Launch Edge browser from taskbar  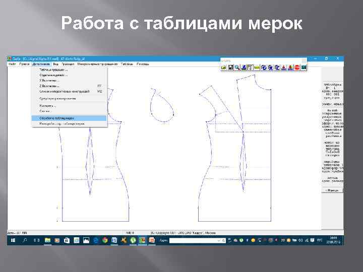(x=96, y=241)
